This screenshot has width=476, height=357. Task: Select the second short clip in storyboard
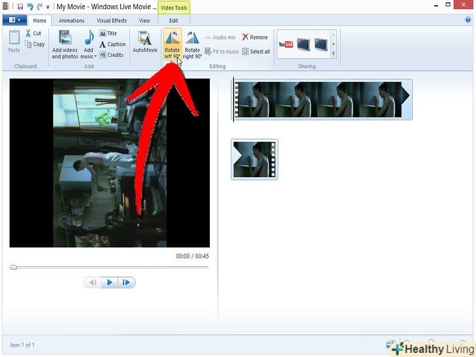pyautogui.click(x=254, y=160)
